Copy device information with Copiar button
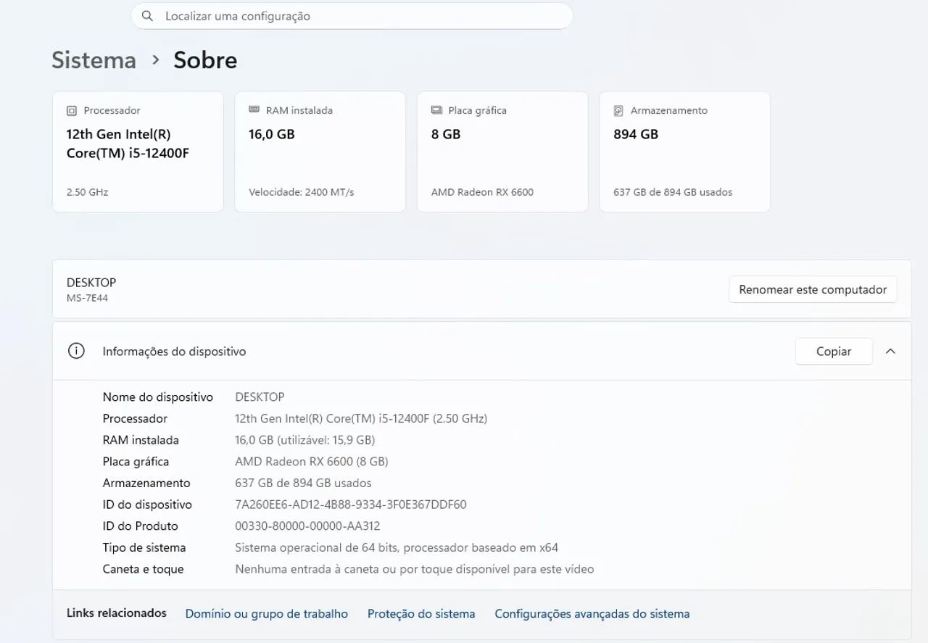This screenshot has width=928, height=643. click(x=834, y=351)
